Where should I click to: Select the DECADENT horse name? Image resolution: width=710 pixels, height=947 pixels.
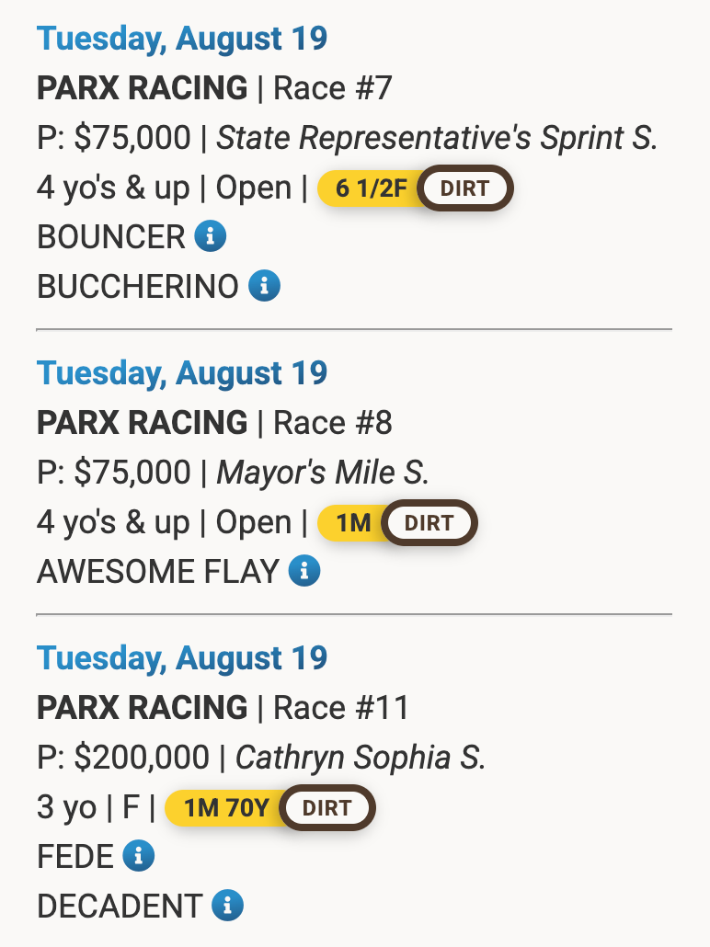[119, 906]
